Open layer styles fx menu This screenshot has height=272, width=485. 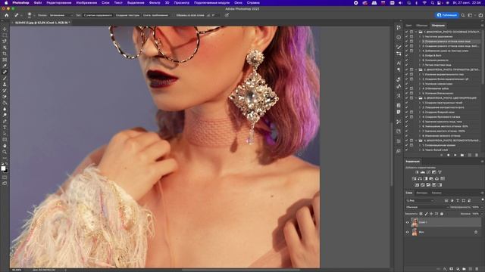click(445, 269)
